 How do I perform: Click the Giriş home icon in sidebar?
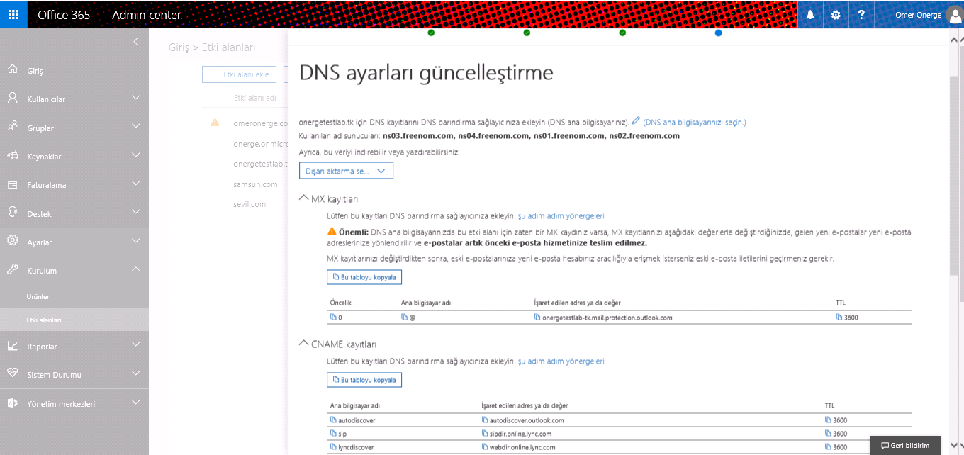[12, 70]
